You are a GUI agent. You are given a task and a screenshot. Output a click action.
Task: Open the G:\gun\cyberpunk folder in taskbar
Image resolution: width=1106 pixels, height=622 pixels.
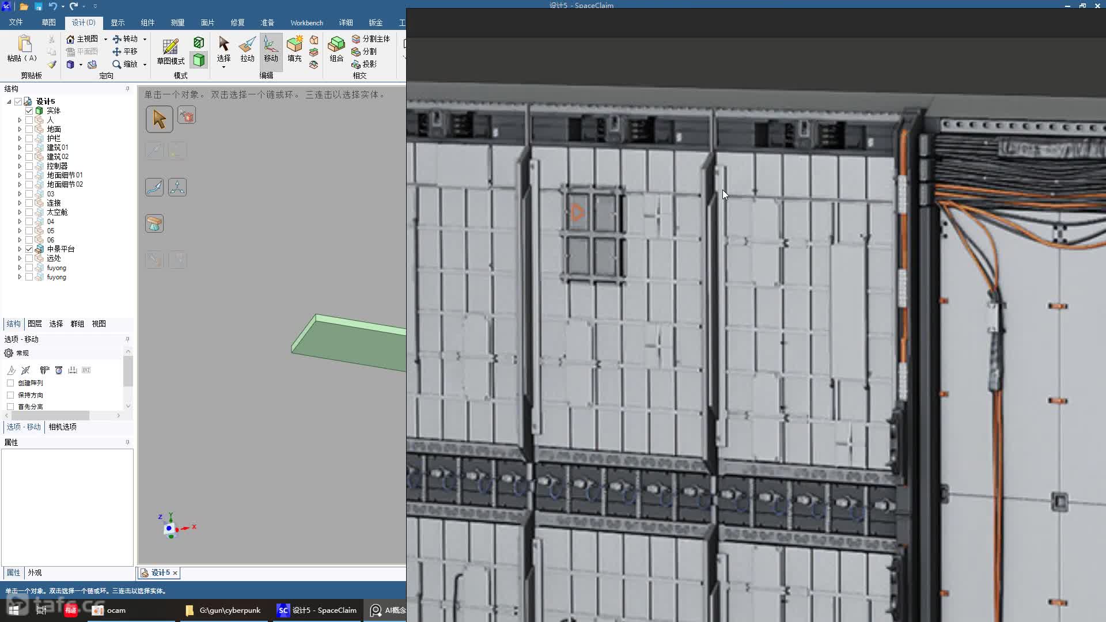224,610
